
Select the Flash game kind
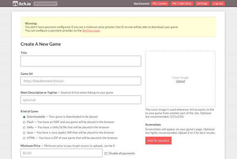tap(24, 122)
